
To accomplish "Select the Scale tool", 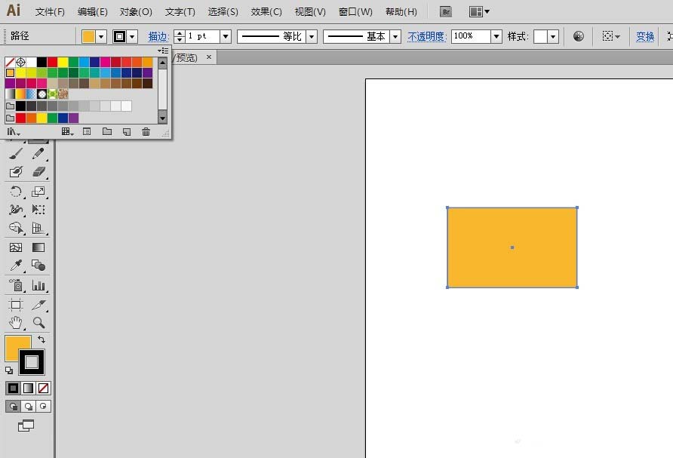I will pyautogui.click(x=38, y=192).
